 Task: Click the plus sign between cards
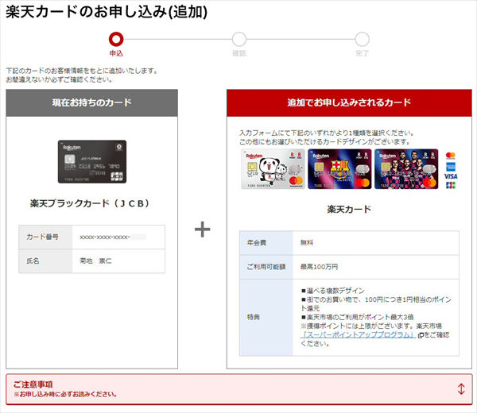202,230
